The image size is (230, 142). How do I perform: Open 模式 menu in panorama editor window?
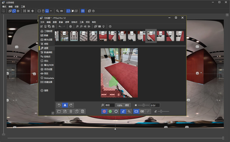tap(4, 7)
